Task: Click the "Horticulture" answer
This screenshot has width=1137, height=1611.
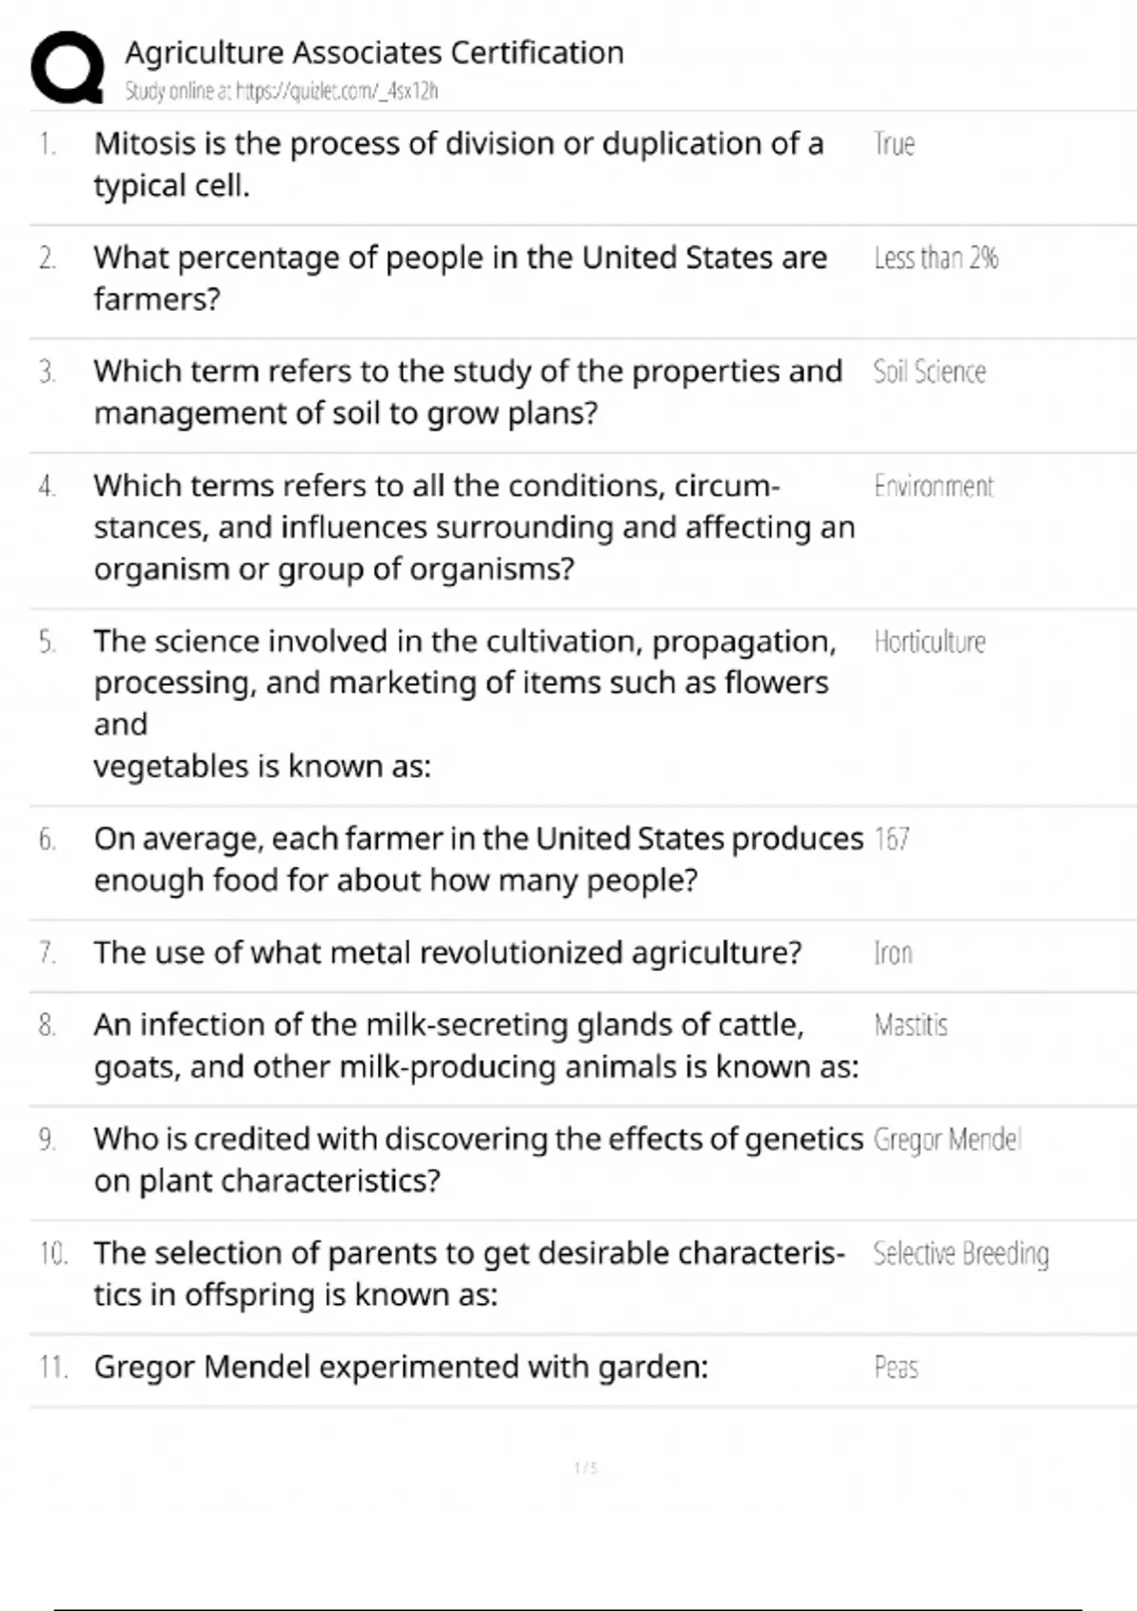Action: click(929, 642)
